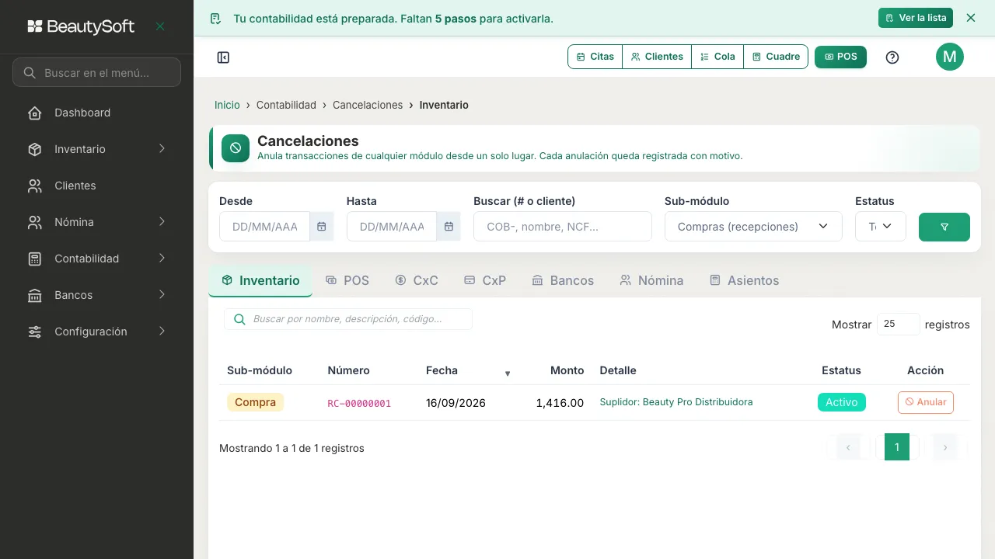Launch the green POS button

coord(840,57)
